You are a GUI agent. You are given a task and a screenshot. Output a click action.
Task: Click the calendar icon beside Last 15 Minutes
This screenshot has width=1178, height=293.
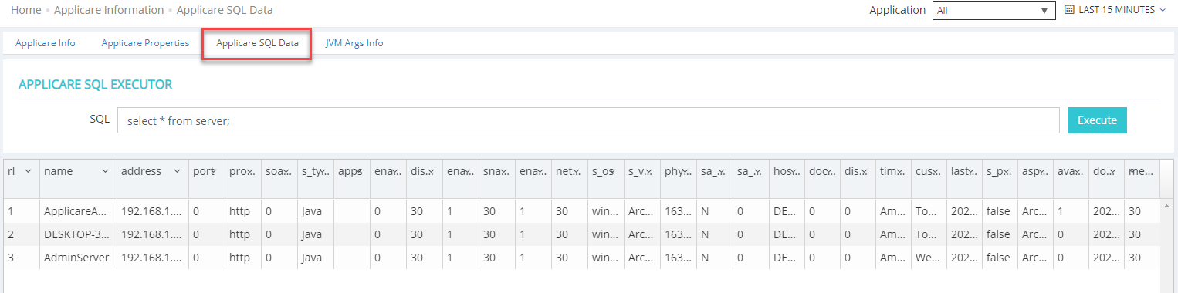1069,10
